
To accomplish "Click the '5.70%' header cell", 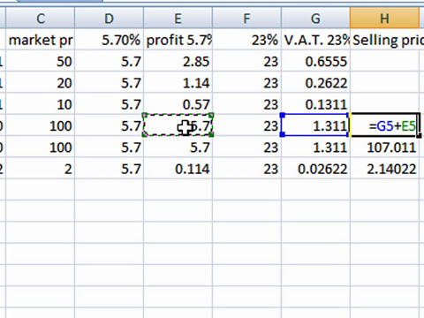I will 110,40.
